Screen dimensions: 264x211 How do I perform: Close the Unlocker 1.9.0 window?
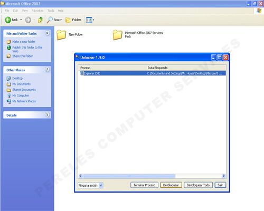225,57
